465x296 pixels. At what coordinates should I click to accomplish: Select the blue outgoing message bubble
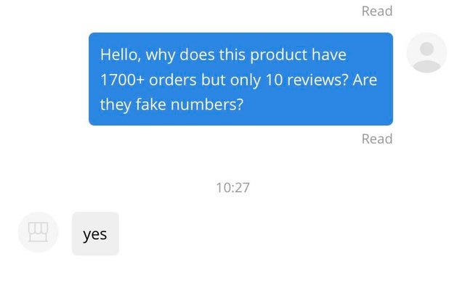click(x=240, y=78)
